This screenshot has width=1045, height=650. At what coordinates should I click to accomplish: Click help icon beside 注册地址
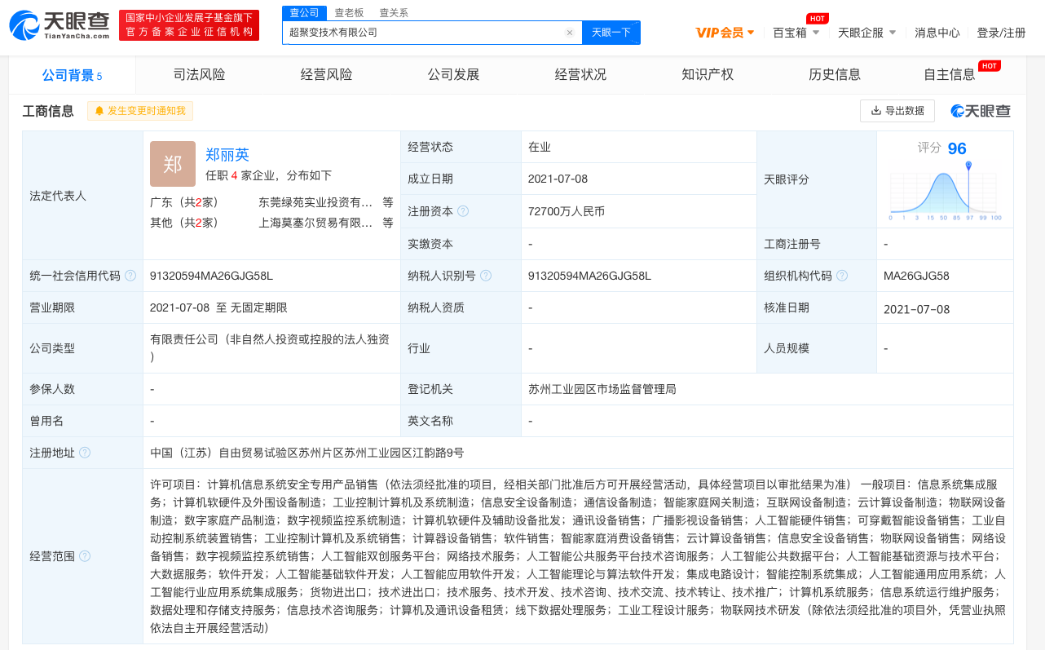[x=85, y=453]
